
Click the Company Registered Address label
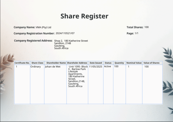[33, 41]
